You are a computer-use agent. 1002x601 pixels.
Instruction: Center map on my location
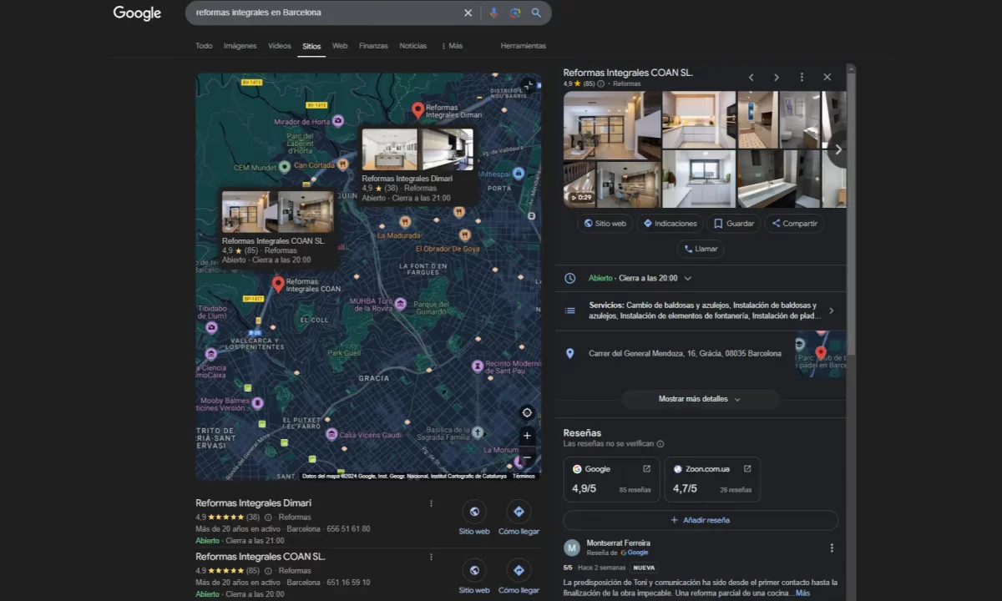(x=527, y=412)
